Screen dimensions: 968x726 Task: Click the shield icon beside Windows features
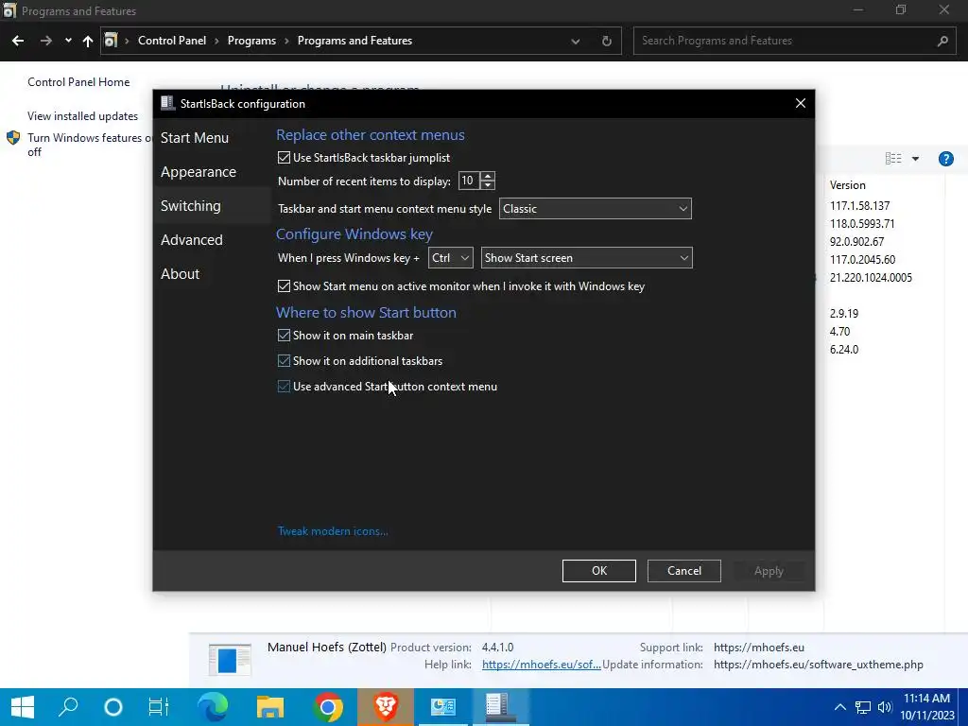click(13, 138)
